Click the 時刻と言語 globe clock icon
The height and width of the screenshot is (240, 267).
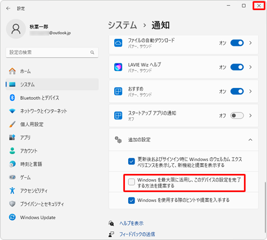pos(12,164)
